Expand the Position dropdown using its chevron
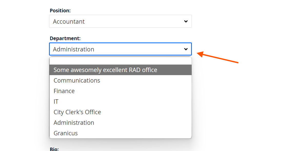Image resolution: width=285 pixels, height=151 pixels. (186, 21)
